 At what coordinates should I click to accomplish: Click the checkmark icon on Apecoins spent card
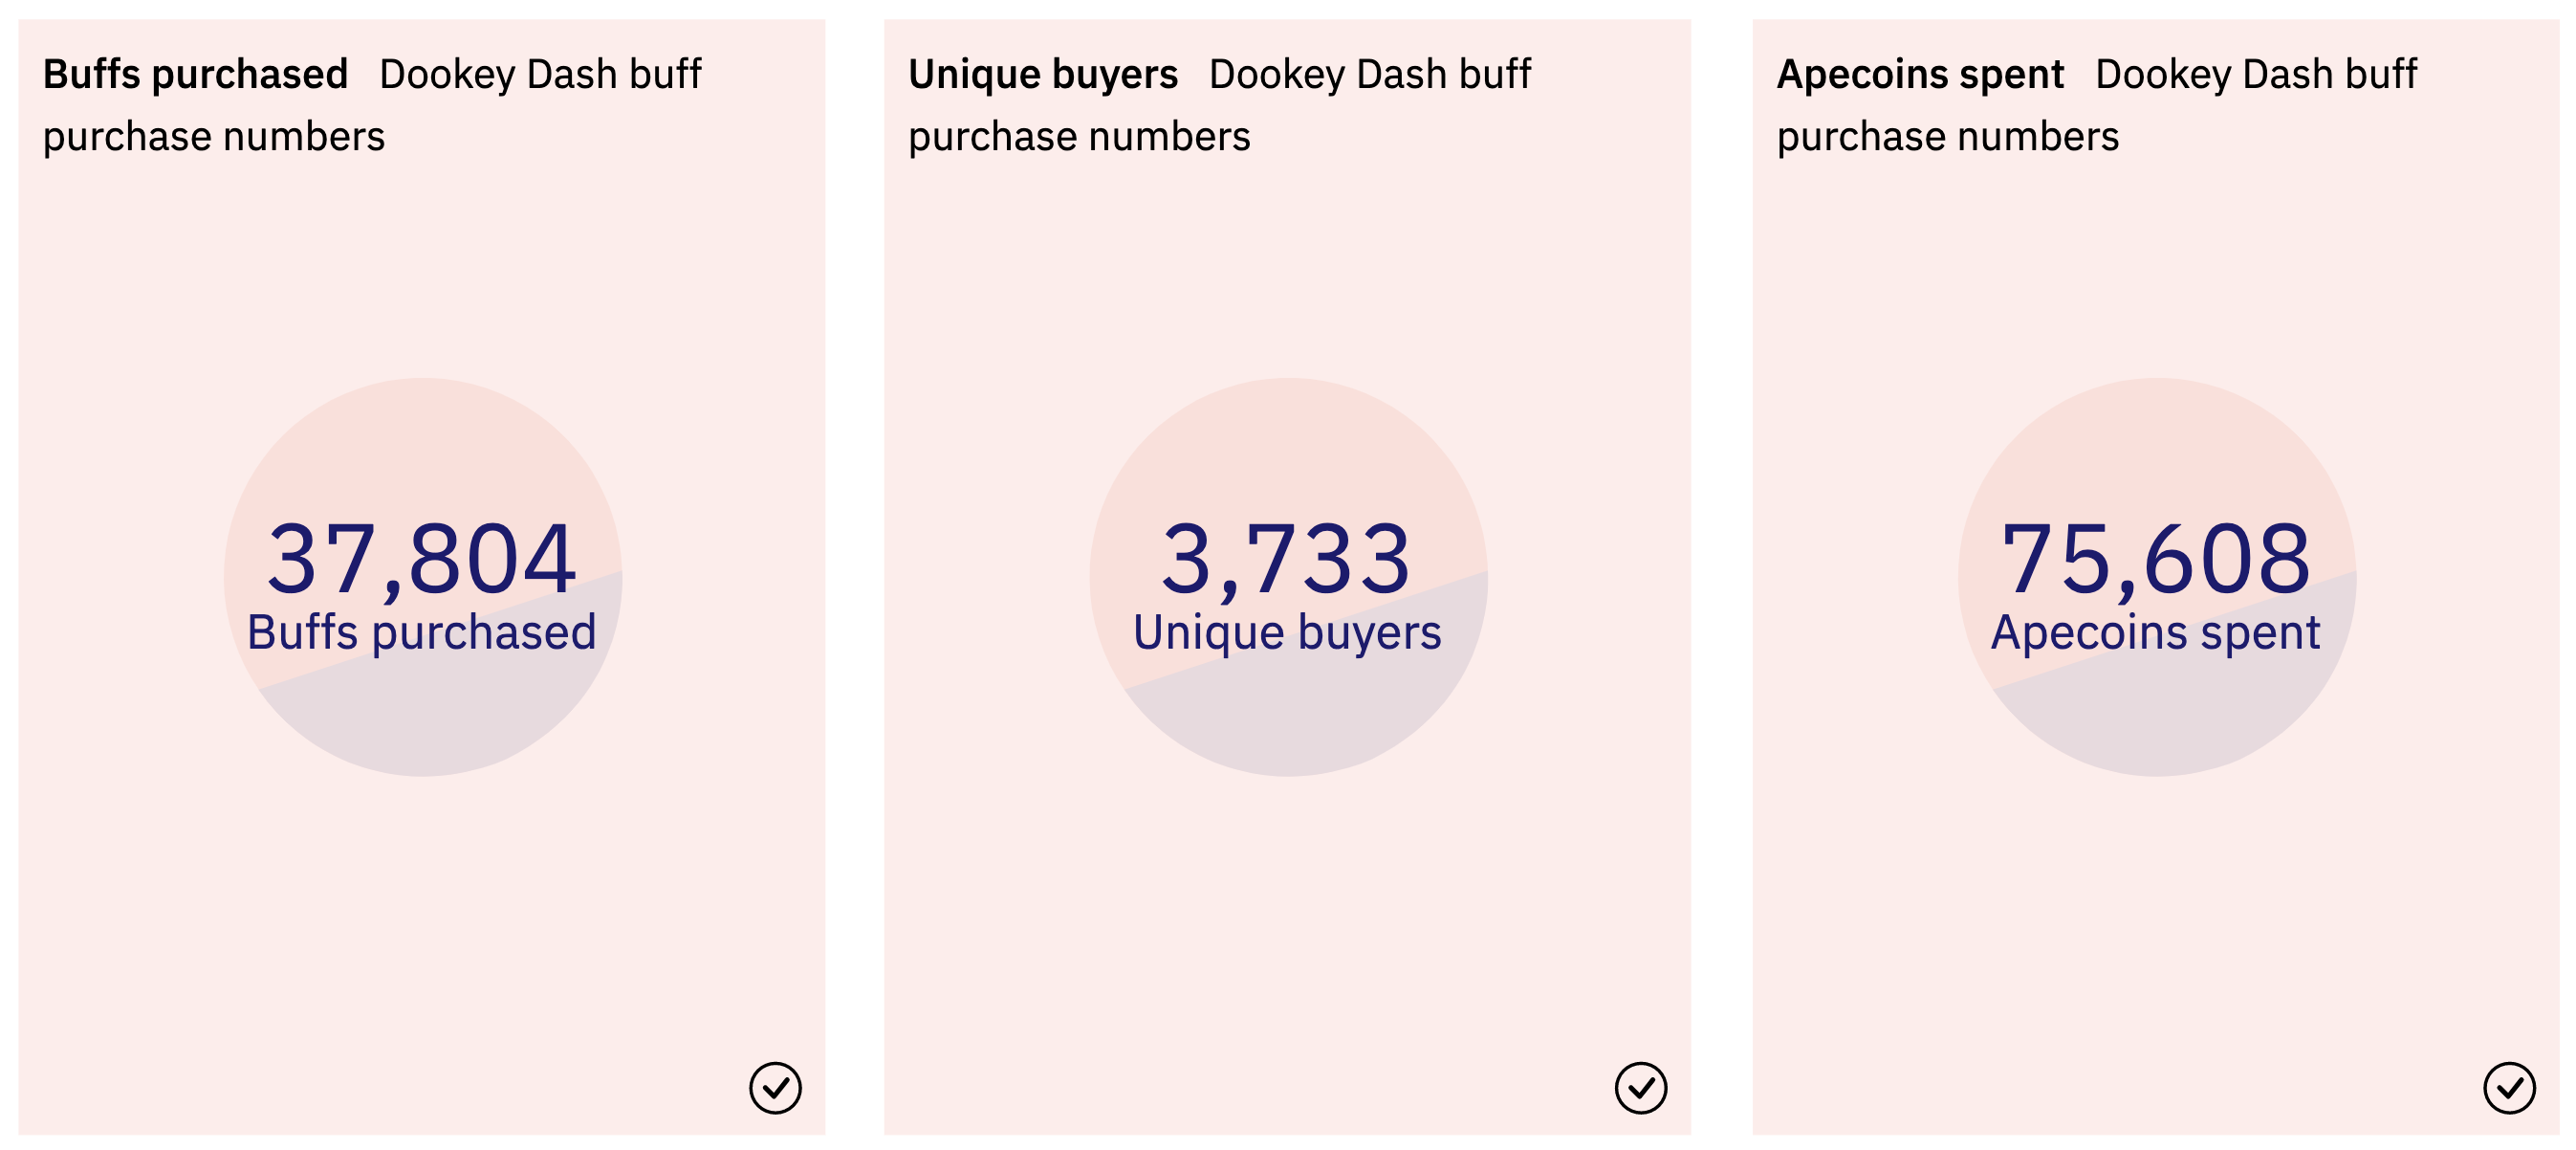pyautogui.click(x=2509, y=1088)
